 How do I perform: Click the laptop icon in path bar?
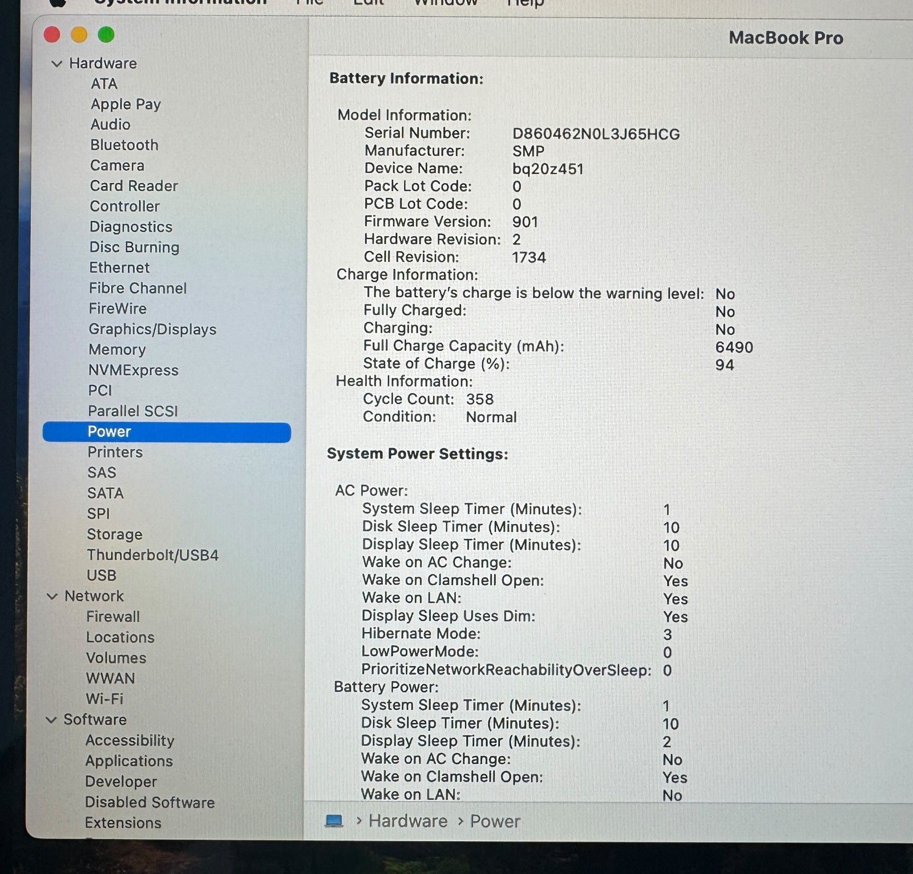point(334,821)
